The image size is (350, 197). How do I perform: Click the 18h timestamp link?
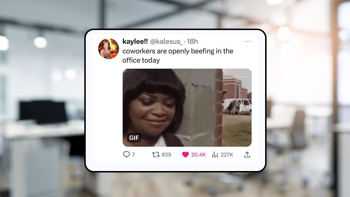click(x=192, y=41)
